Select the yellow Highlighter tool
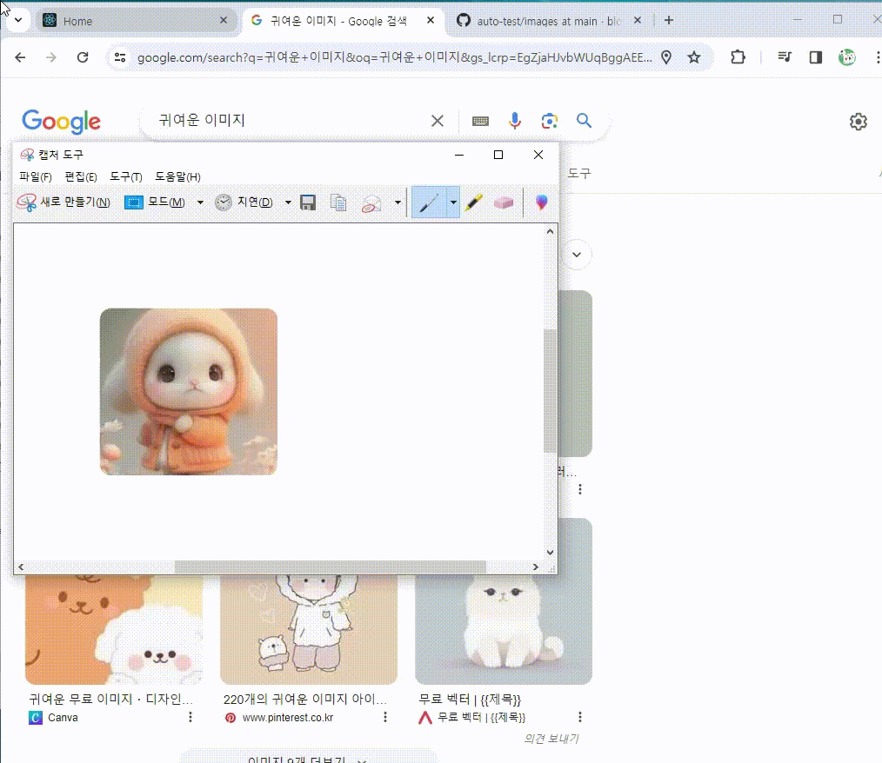 474,202
